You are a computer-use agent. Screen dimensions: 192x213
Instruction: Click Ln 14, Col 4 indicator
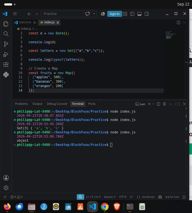tap(93, 197)
